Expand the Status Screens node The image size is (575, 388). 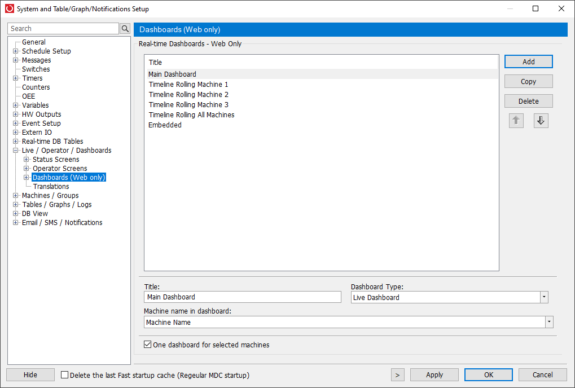[x=26, y=160]
